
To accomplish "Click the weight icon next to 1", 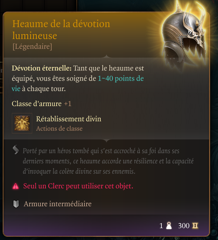I will pyautogui.click(x=169, y=226).
